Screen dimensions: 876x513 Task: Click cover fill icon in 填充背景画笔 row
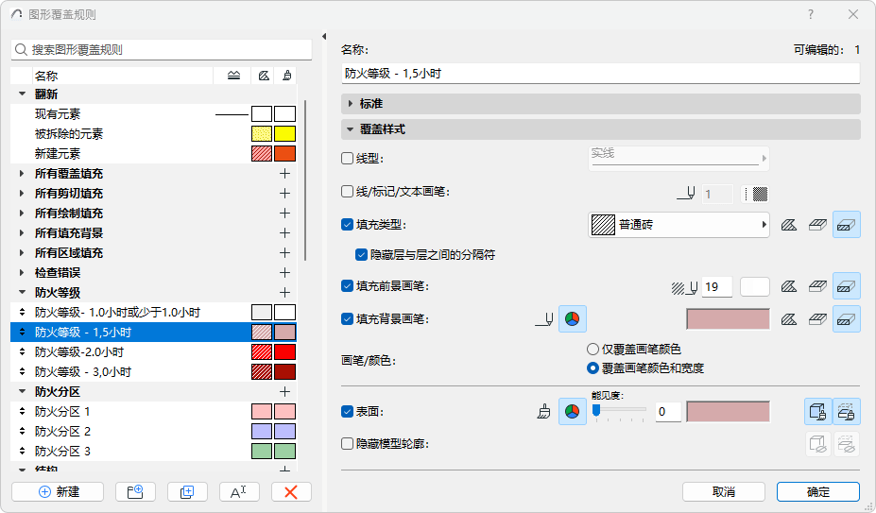tap(817, 319)
